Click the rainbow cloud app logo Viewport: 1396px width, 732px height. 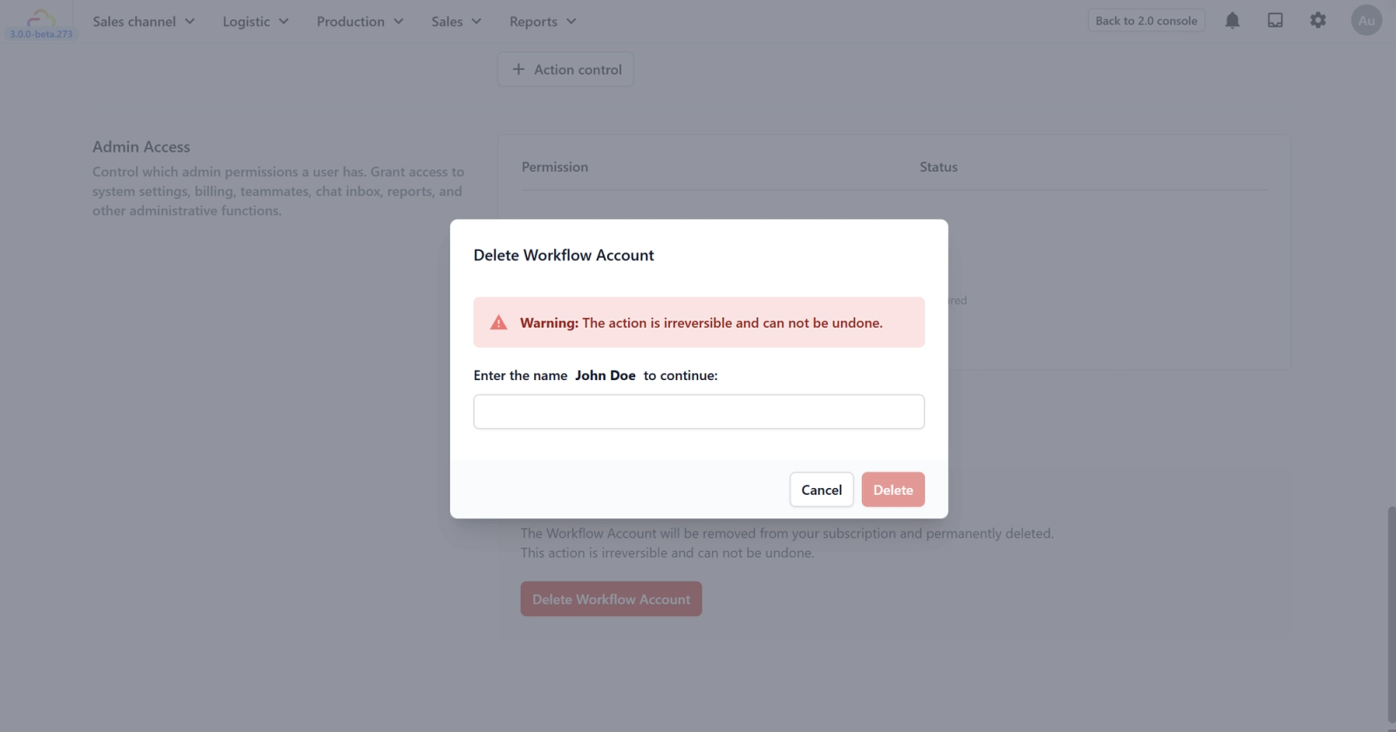39,16
